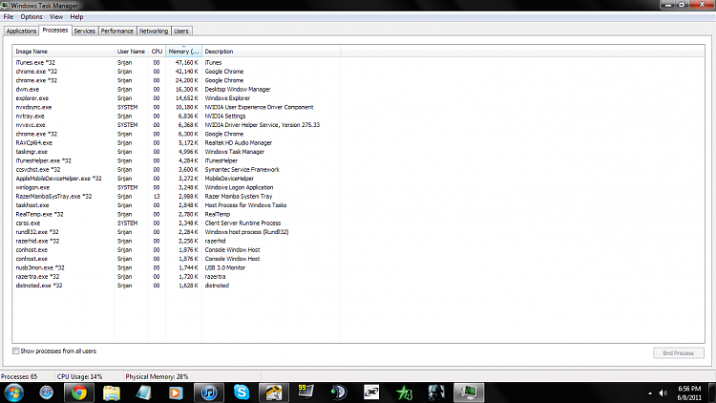Image resolution: width=716 pixels, height=403 pixels.
Task: Open the volume speaker tray icon
Action: tap(663, 392)
